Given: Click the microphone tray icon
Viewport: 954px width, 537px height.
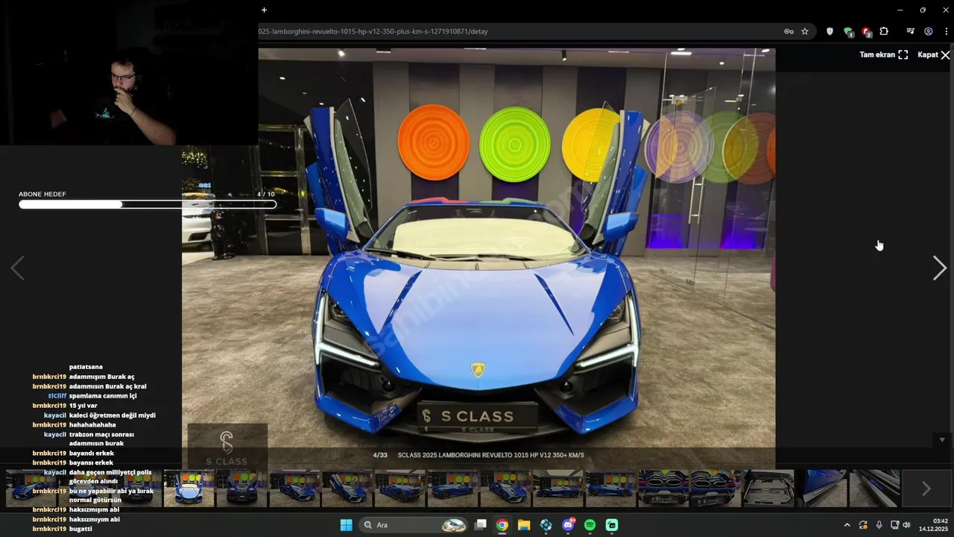Looking at the screenshot, I should click(879, 525).
